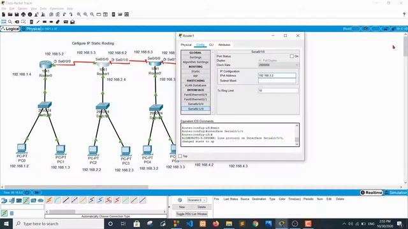Switch to Simulation mode
Viewport: 408px width, 229px height.
click(x=395, y=193)
